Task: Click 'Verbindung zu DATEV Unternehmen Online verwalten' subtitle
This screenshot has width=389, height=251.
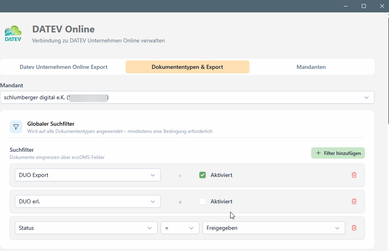Action: [x=98, y=40]
